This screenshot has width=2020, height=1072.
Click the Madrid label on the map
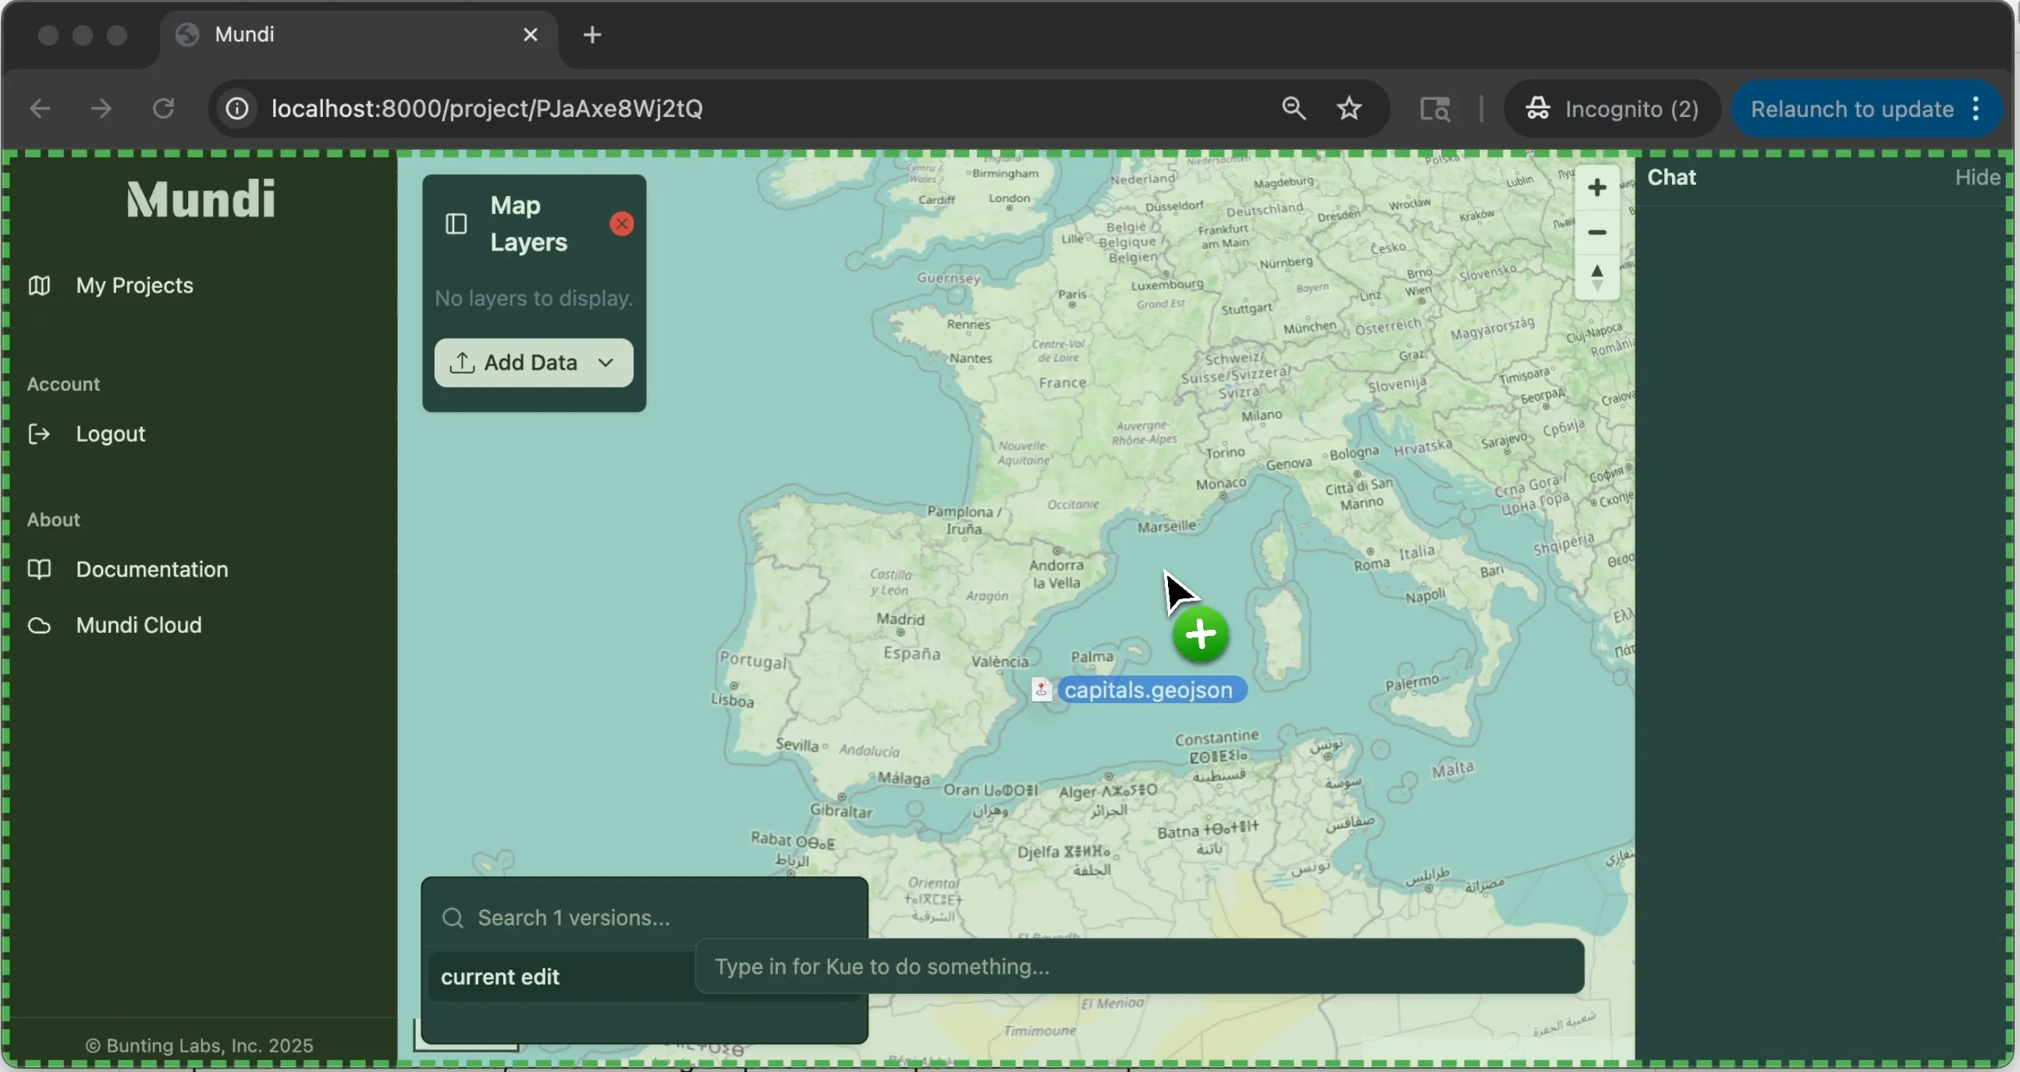[900, 619]
